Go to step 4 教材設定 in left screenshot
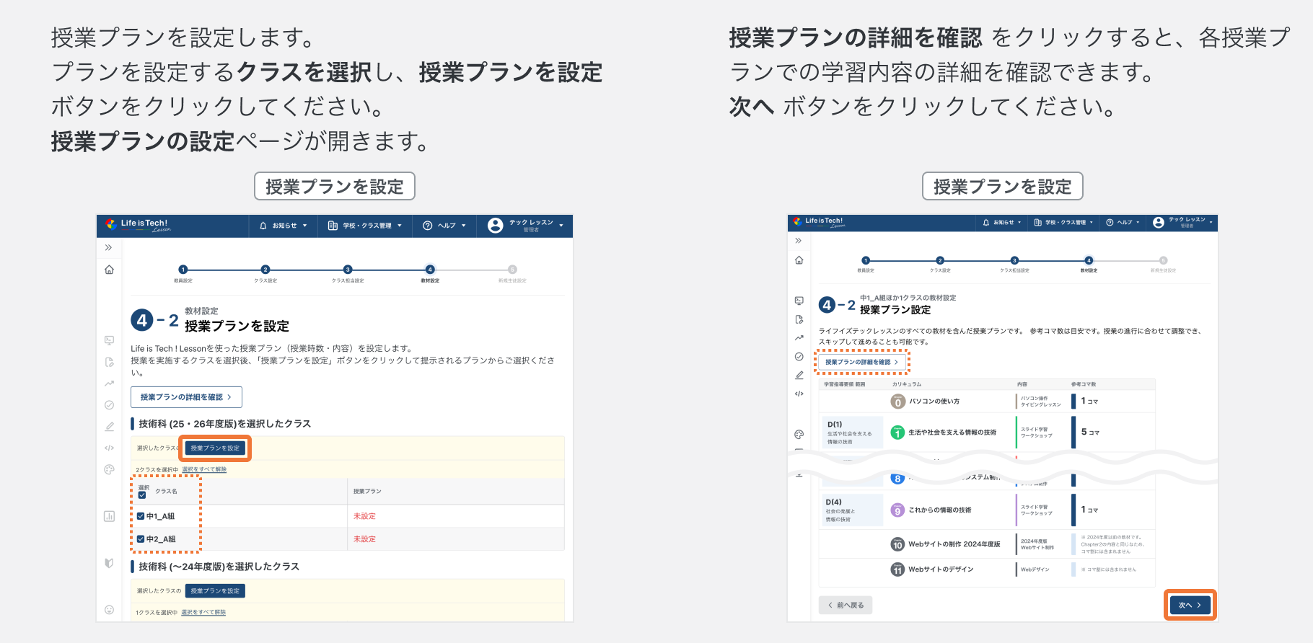This screenshot has height=643, width=1313. point(430,274)
